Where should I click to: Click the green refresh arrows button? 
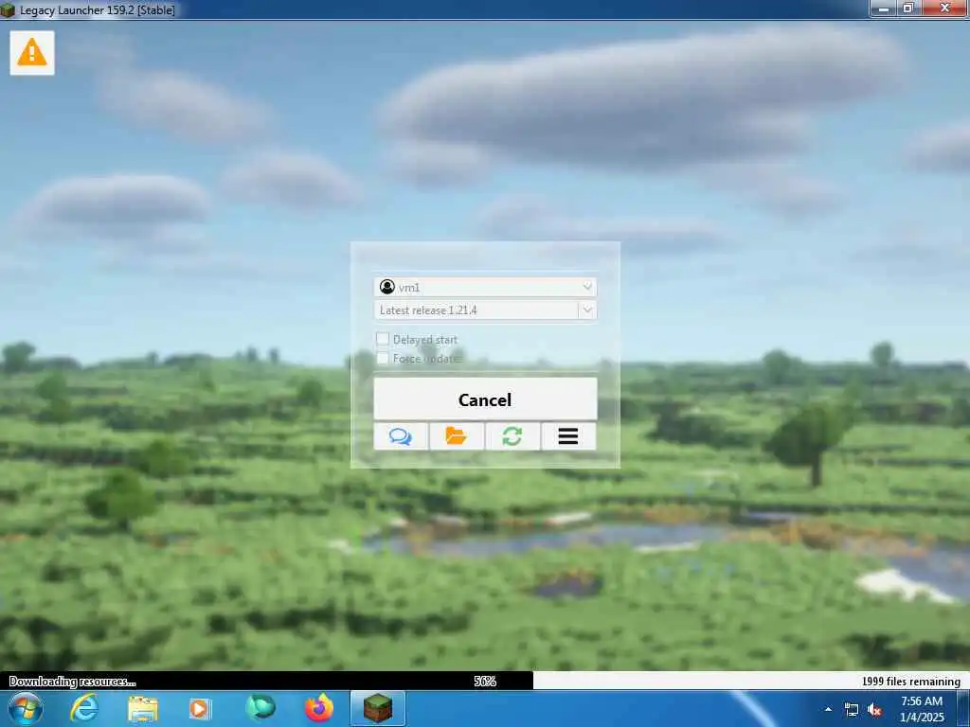pos(512,436)
